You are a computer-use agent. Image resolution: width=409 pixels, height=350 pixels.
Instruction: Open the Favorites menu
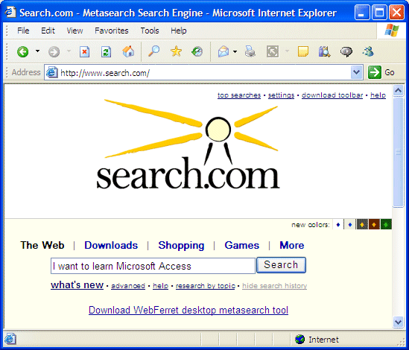point(112,31)
